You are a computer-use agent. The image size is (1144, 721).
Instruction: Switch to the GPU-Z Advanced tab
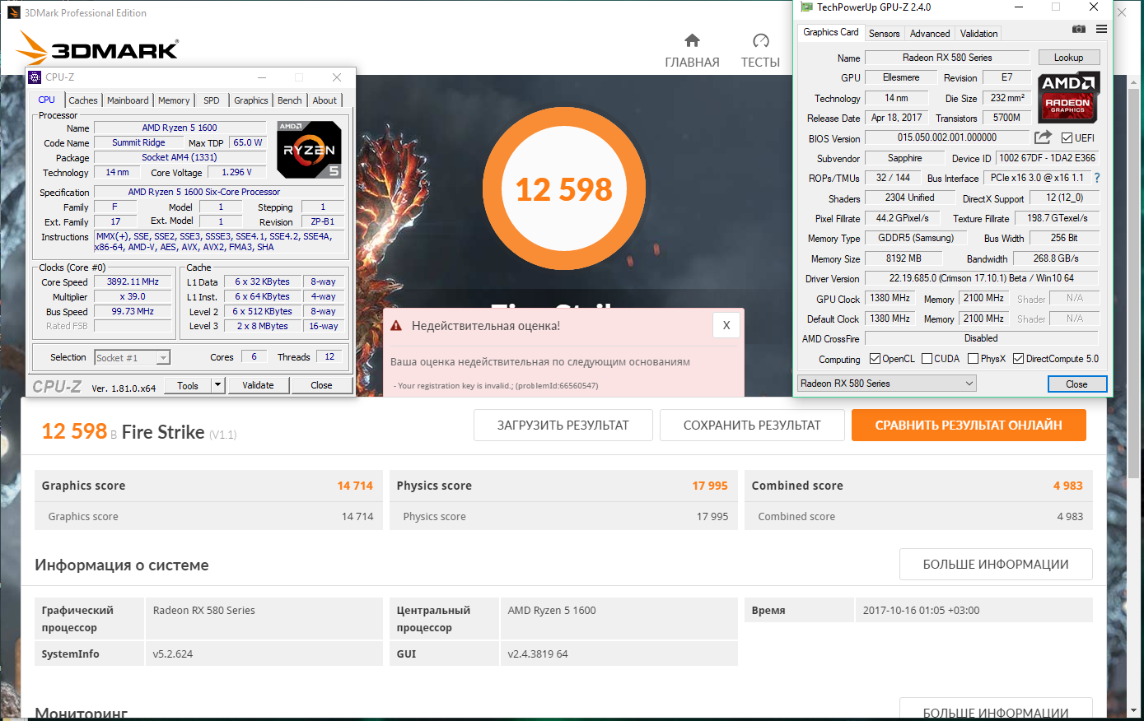(930, 34)
